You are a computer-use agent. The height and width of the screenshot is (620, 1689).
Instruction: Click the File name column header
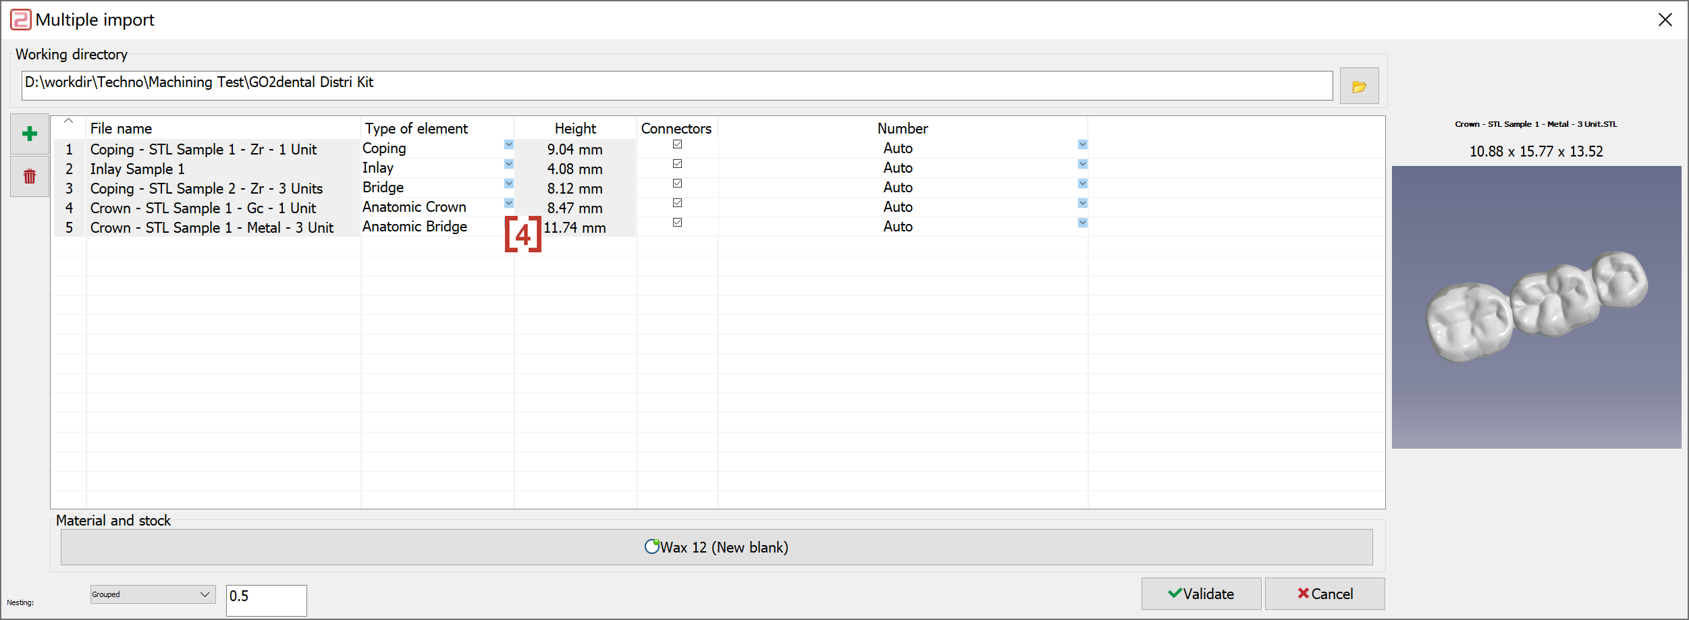point(223,128)
